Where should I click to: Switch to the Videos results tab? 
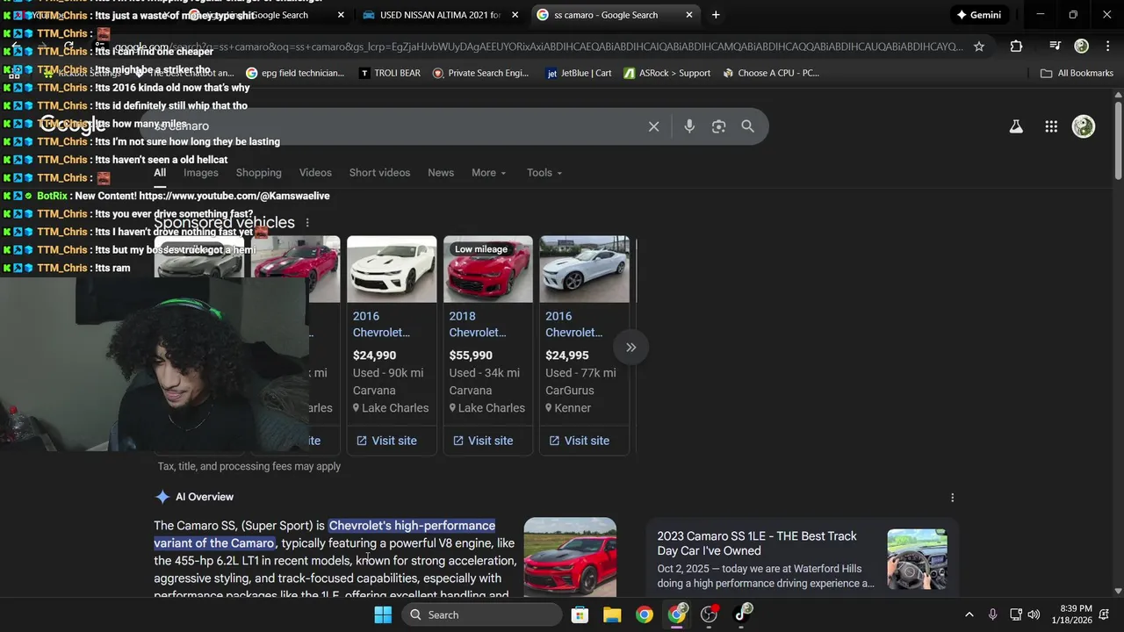tap(315, 173)
